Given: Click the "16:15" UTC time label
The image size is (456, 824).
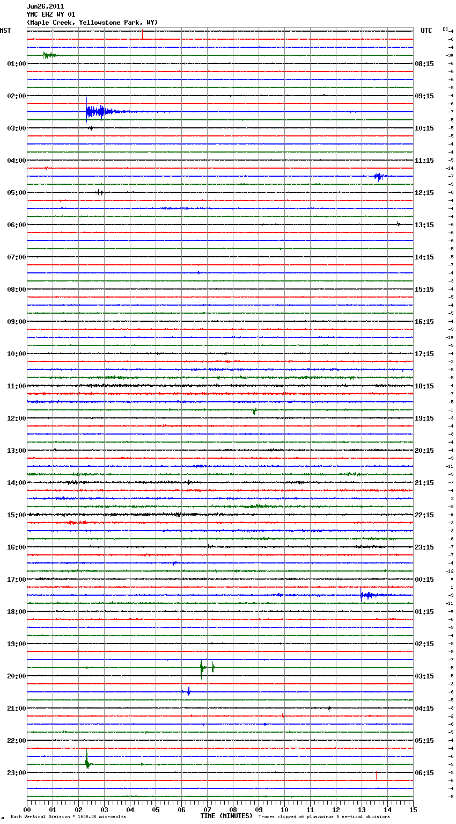Looking at the screenshot, I should coord(424,322).
